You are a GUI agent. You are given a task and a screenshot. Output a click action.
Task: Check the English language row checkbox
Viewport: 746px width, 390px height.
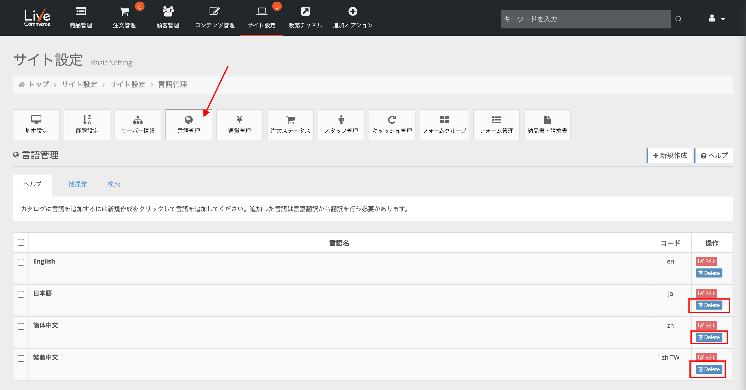tap(21, 262)
